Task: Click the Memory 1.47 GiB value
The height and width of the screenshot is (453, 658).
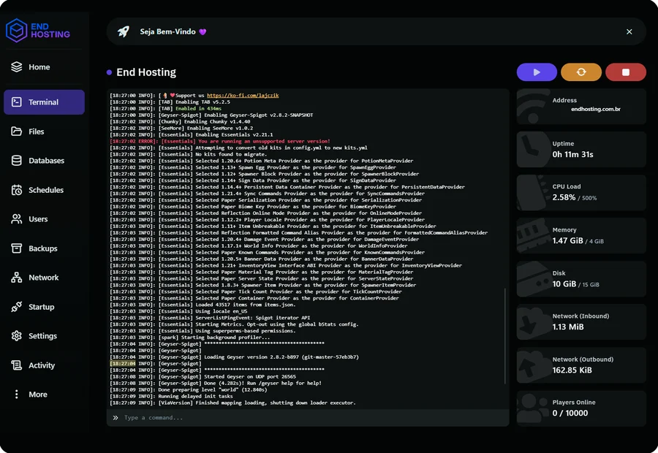Action: click(567, 240)
